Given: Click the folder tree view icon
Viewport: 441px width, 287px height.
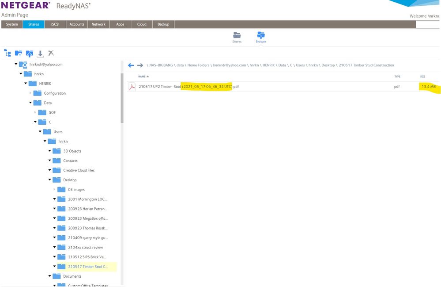Looking at the screenshot, I should tap(7, 53).
